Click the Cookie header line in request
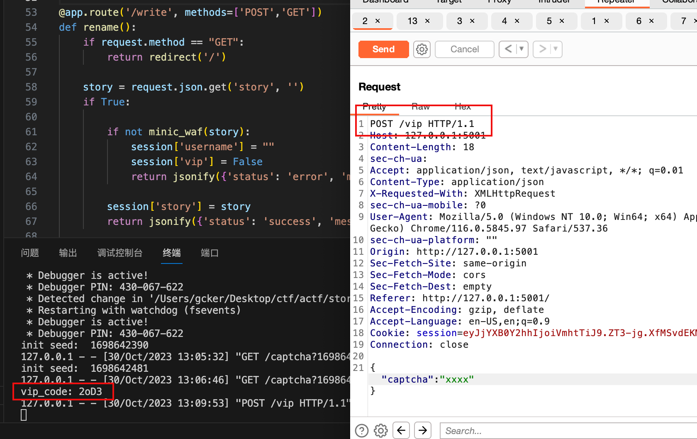Image resolution: width=697 pixels, height=439 pixels. click(534, 333)
